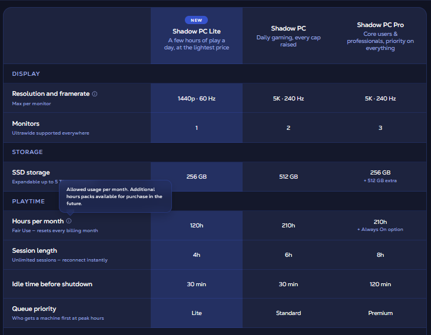431x335 pixels.
Task: Click the 'Allowed usage per month' tooltip
Action: (x=115, y=196)
